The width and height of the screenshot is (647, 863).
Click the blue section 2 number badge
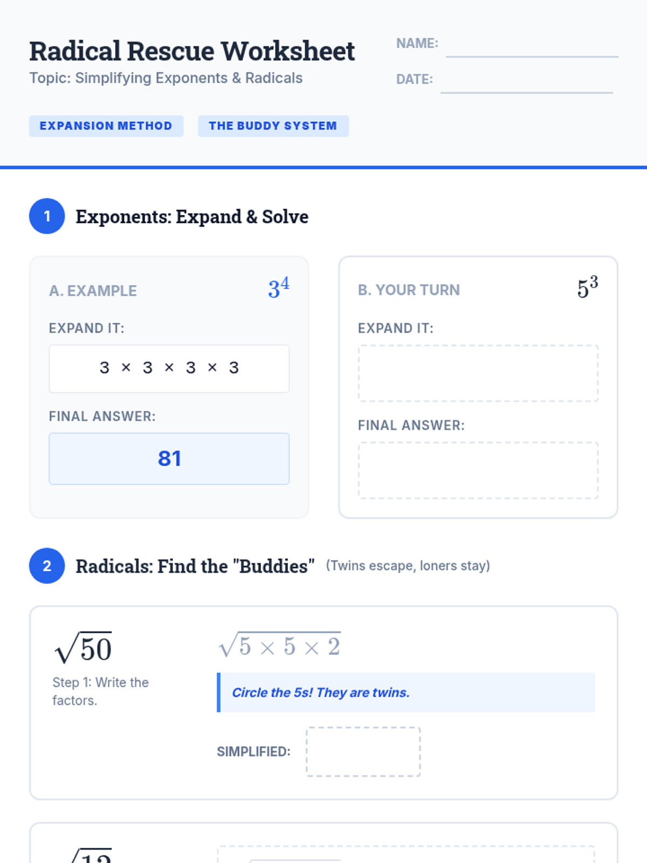pos(47,566)
